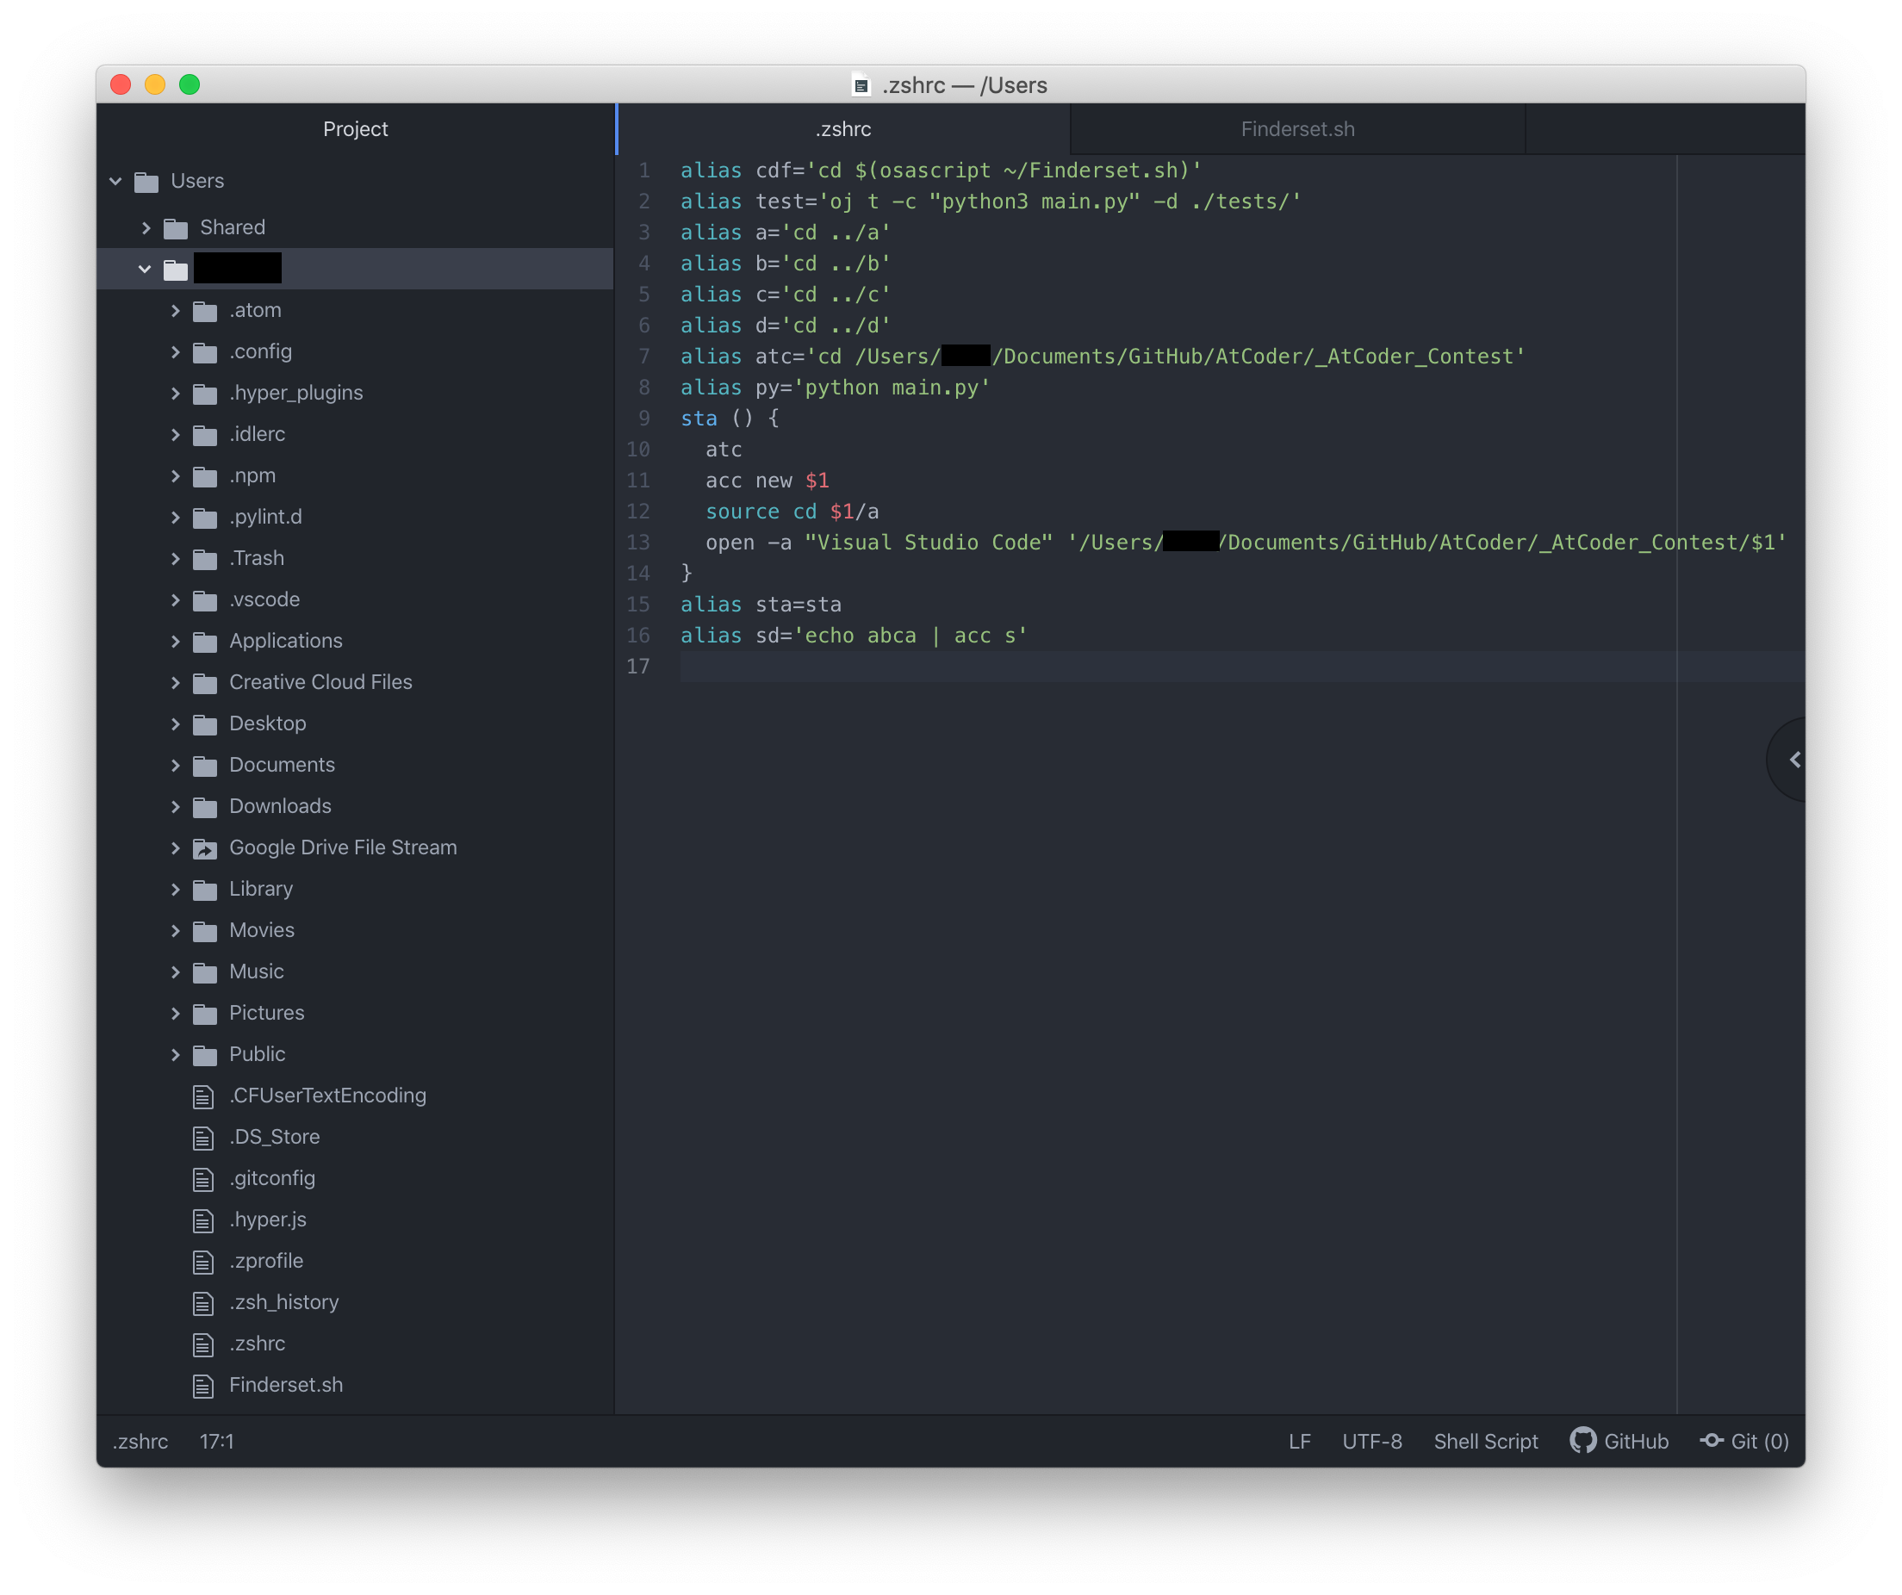Image resolution: width=1902 pixels, height=1595 pixels.
Task: Collapse the Users root folder chevron
Action: [116, 181]
